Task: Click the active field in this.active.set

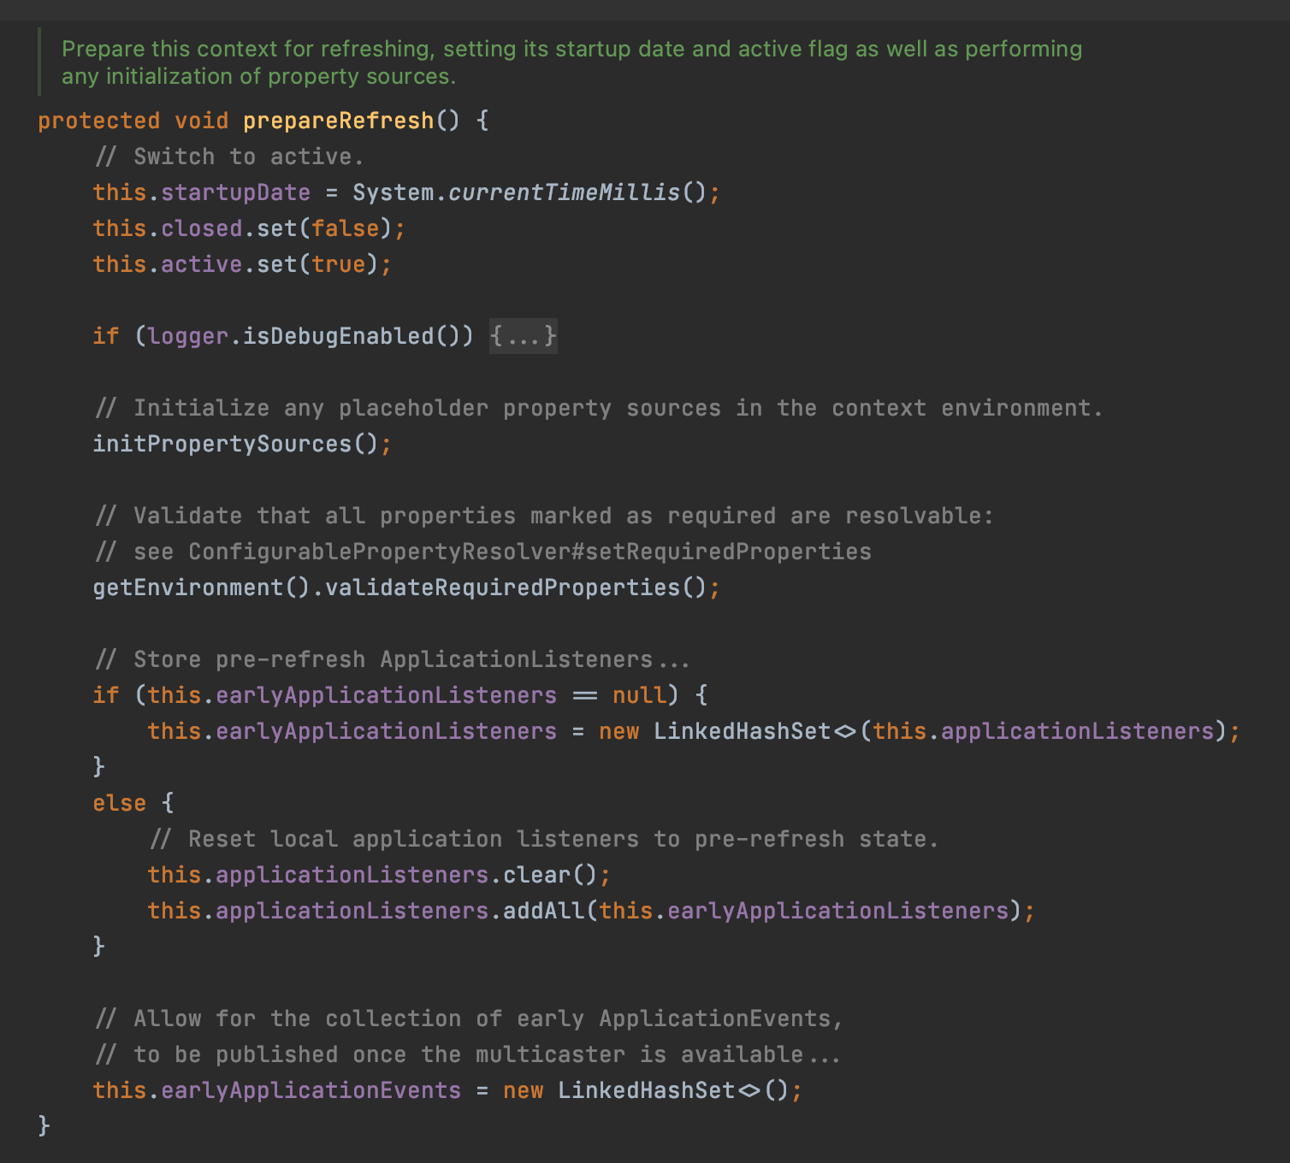Action: 202,264
